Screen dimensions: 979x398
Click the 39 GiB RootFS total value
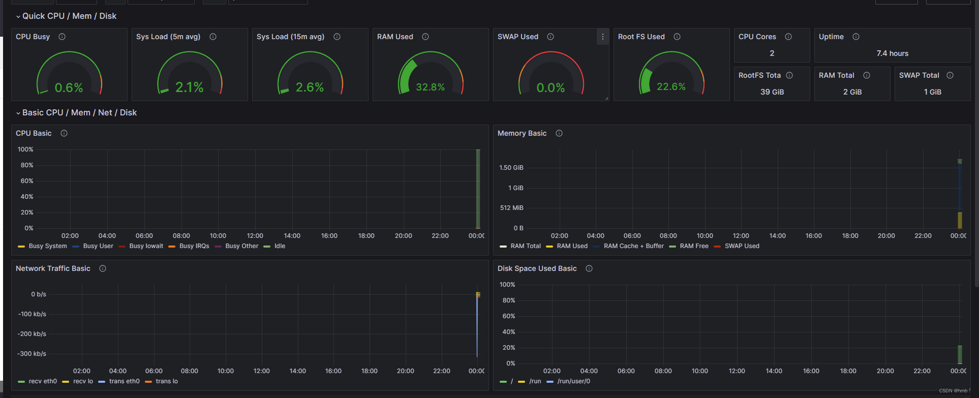tap(772, 92)
